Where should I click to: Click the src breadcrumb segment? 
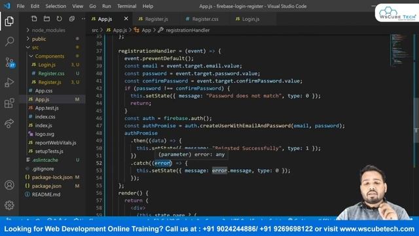coord(95,30)
